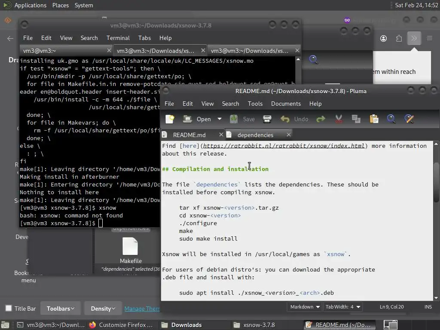Open the Density dropdown in Firefox customize
440x330 pixels.
point(103,309)
